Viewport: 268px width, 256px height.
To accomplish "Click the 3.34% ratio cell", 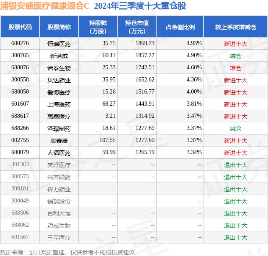I will pyautogui.click(x=194, y=152).
